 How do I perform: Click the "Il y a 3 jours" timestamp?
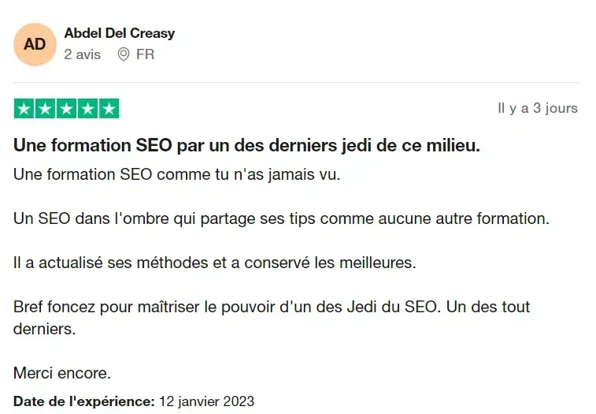[538, 108]
